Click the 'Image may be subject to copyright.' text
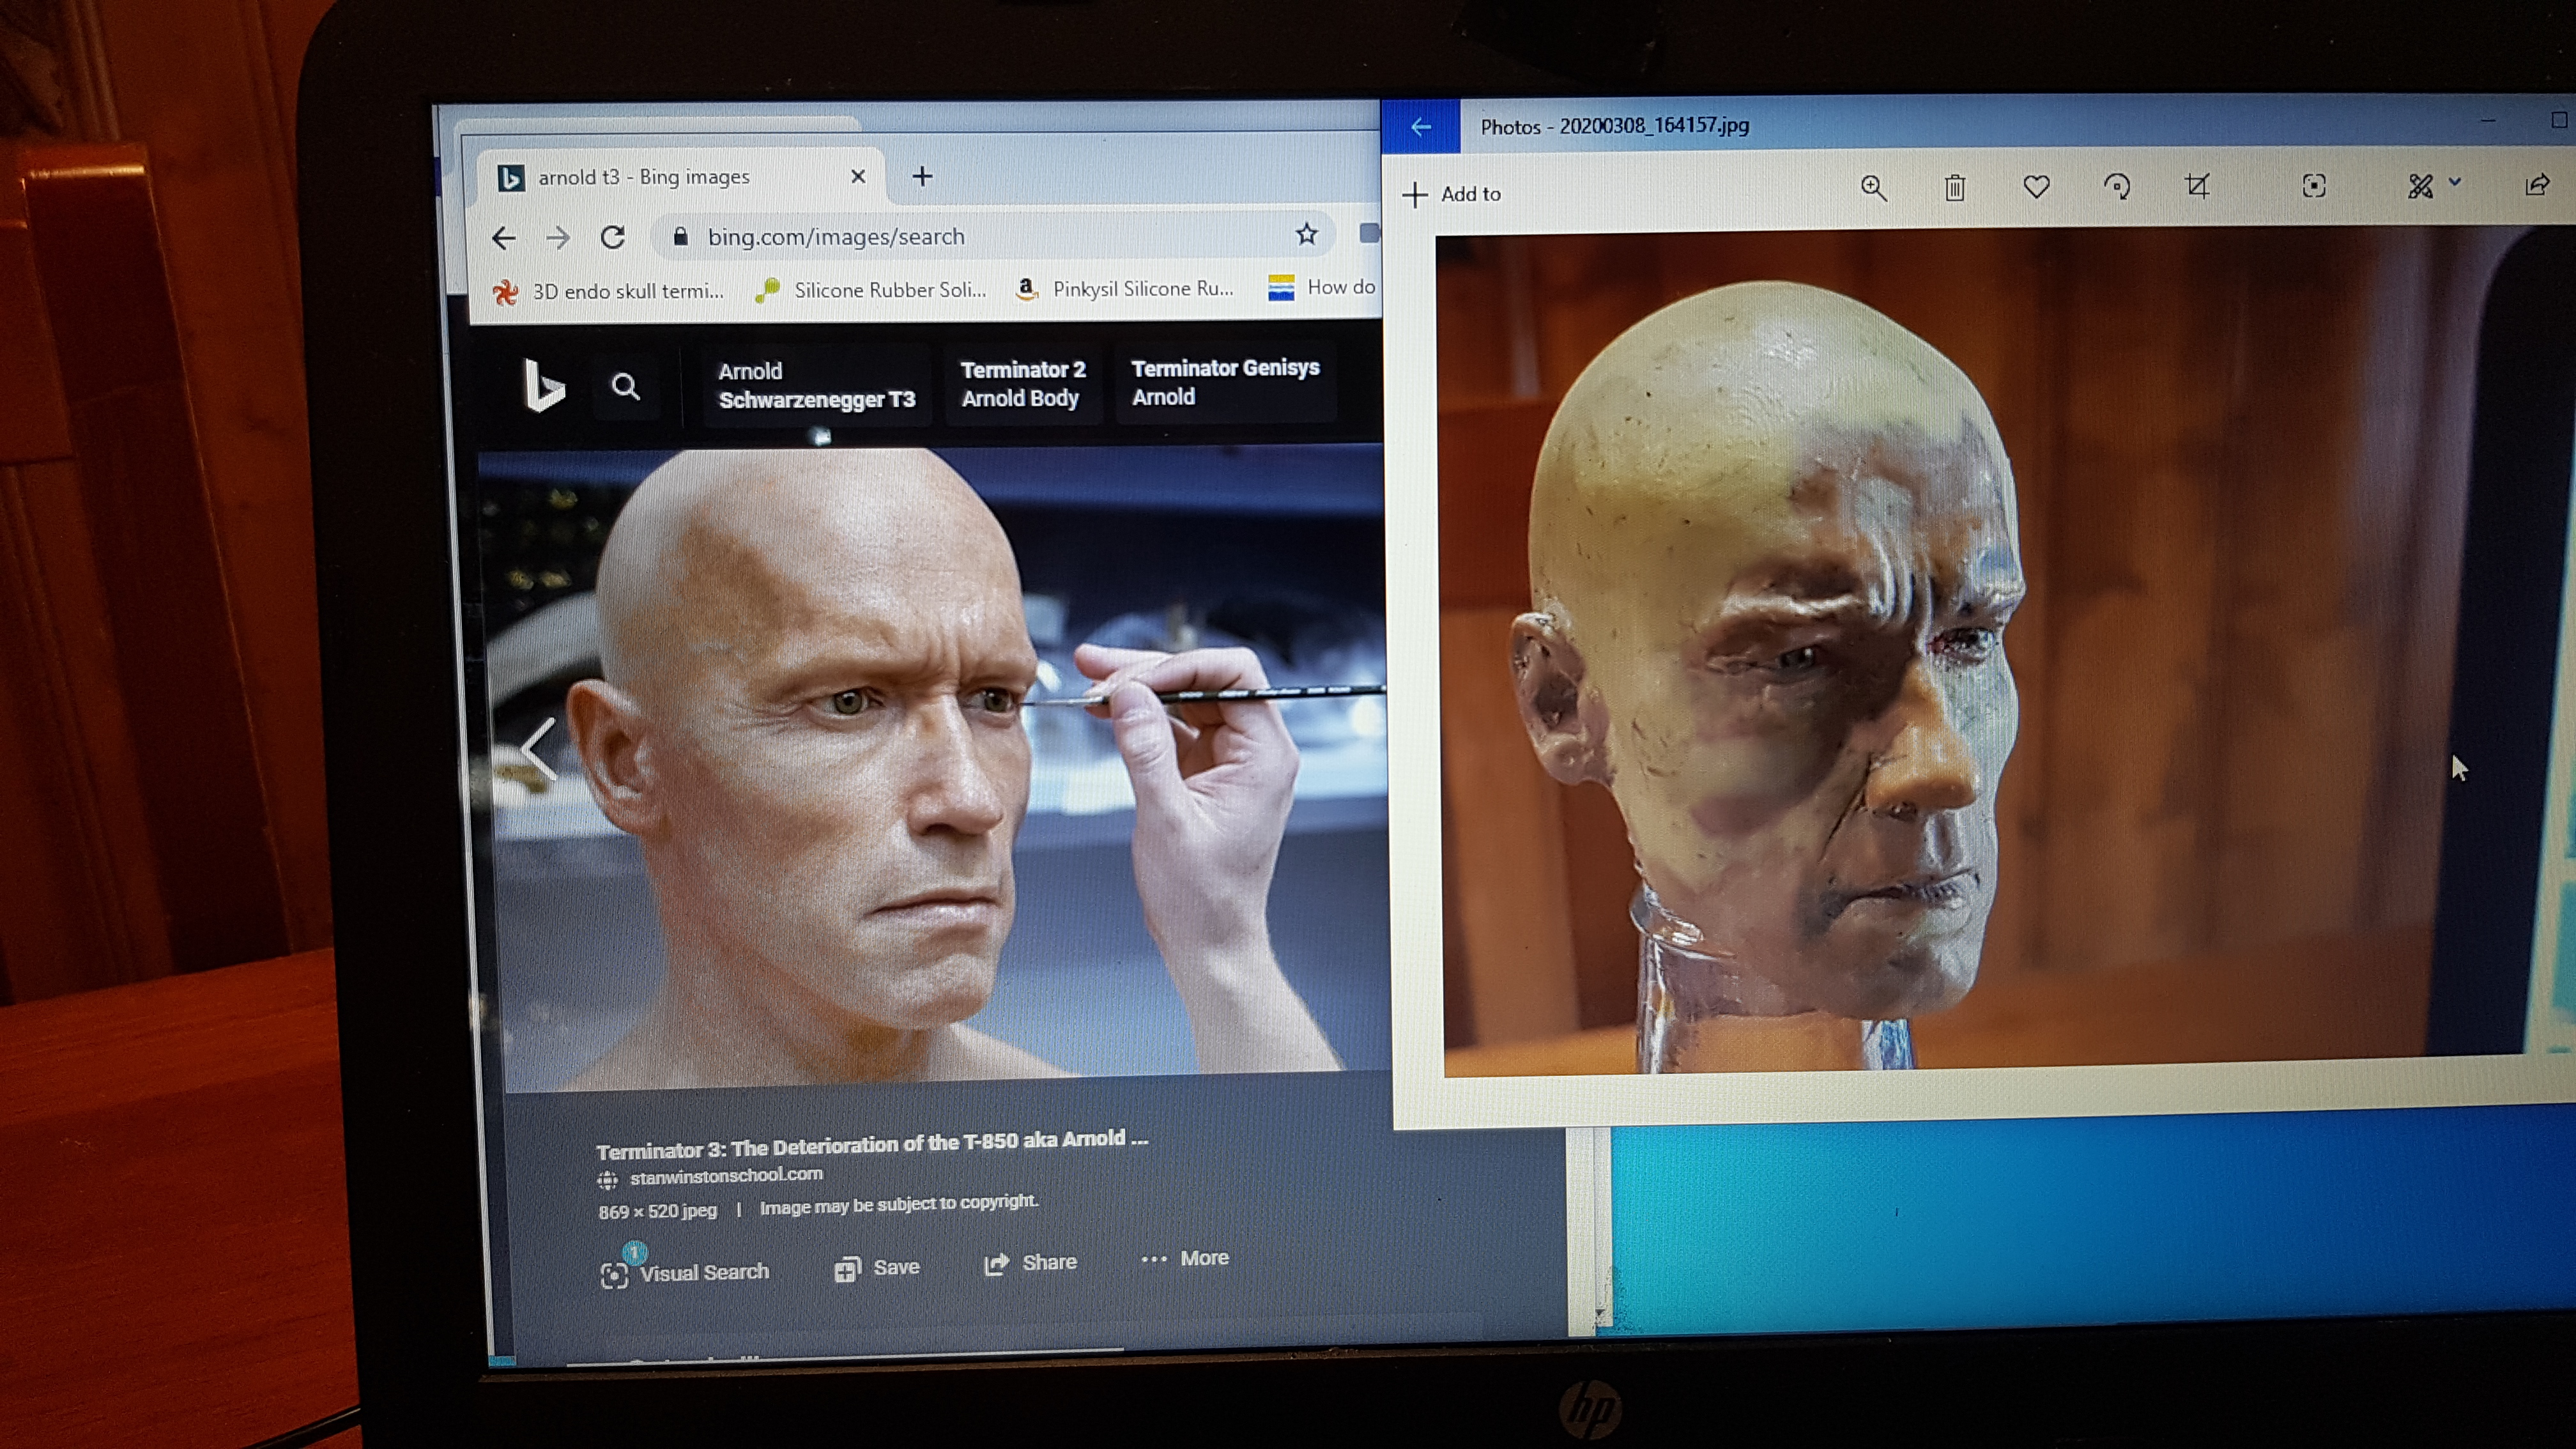 pyautogui.click(x=899, y=1204)
